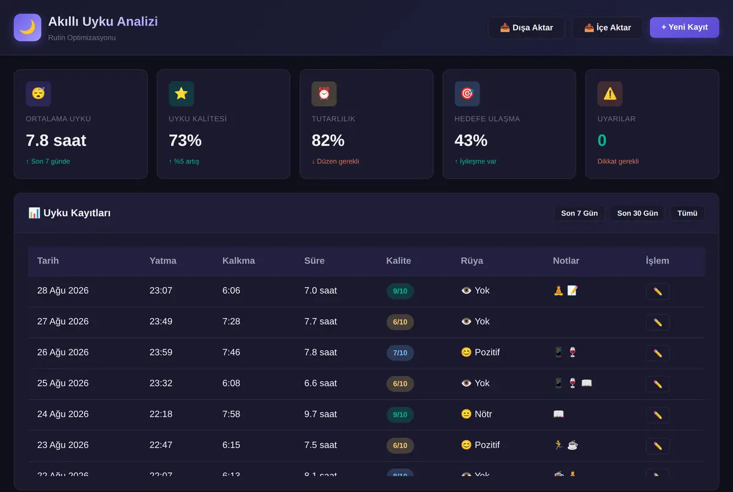This screenshot has height=492, width=733.
Task: Click the meditation icon in 28 Ağu notes
Action: tap(558, 291)
